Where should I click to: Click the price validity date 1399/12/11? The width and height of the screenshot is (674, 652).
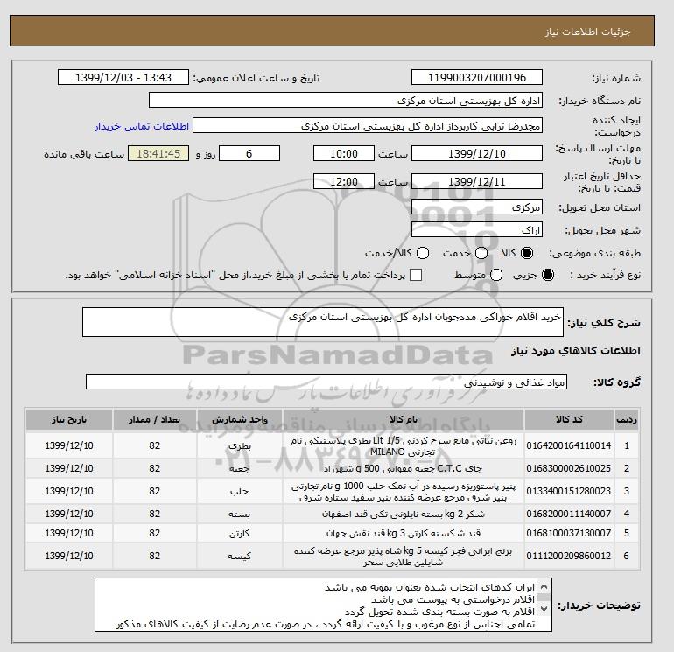477,181
